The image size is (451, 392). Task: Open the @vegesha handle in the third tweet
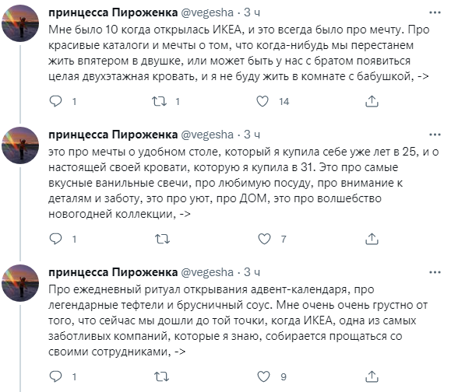[x=207, y=272]
